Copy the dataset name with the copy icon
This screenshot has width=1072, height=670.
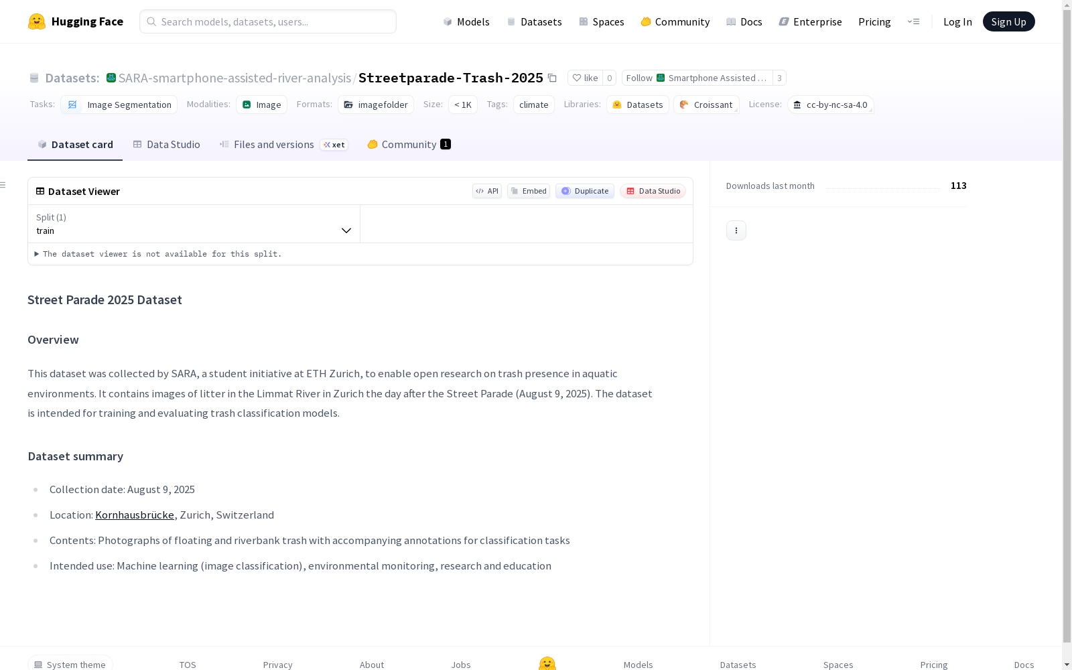tap(552, 78)
